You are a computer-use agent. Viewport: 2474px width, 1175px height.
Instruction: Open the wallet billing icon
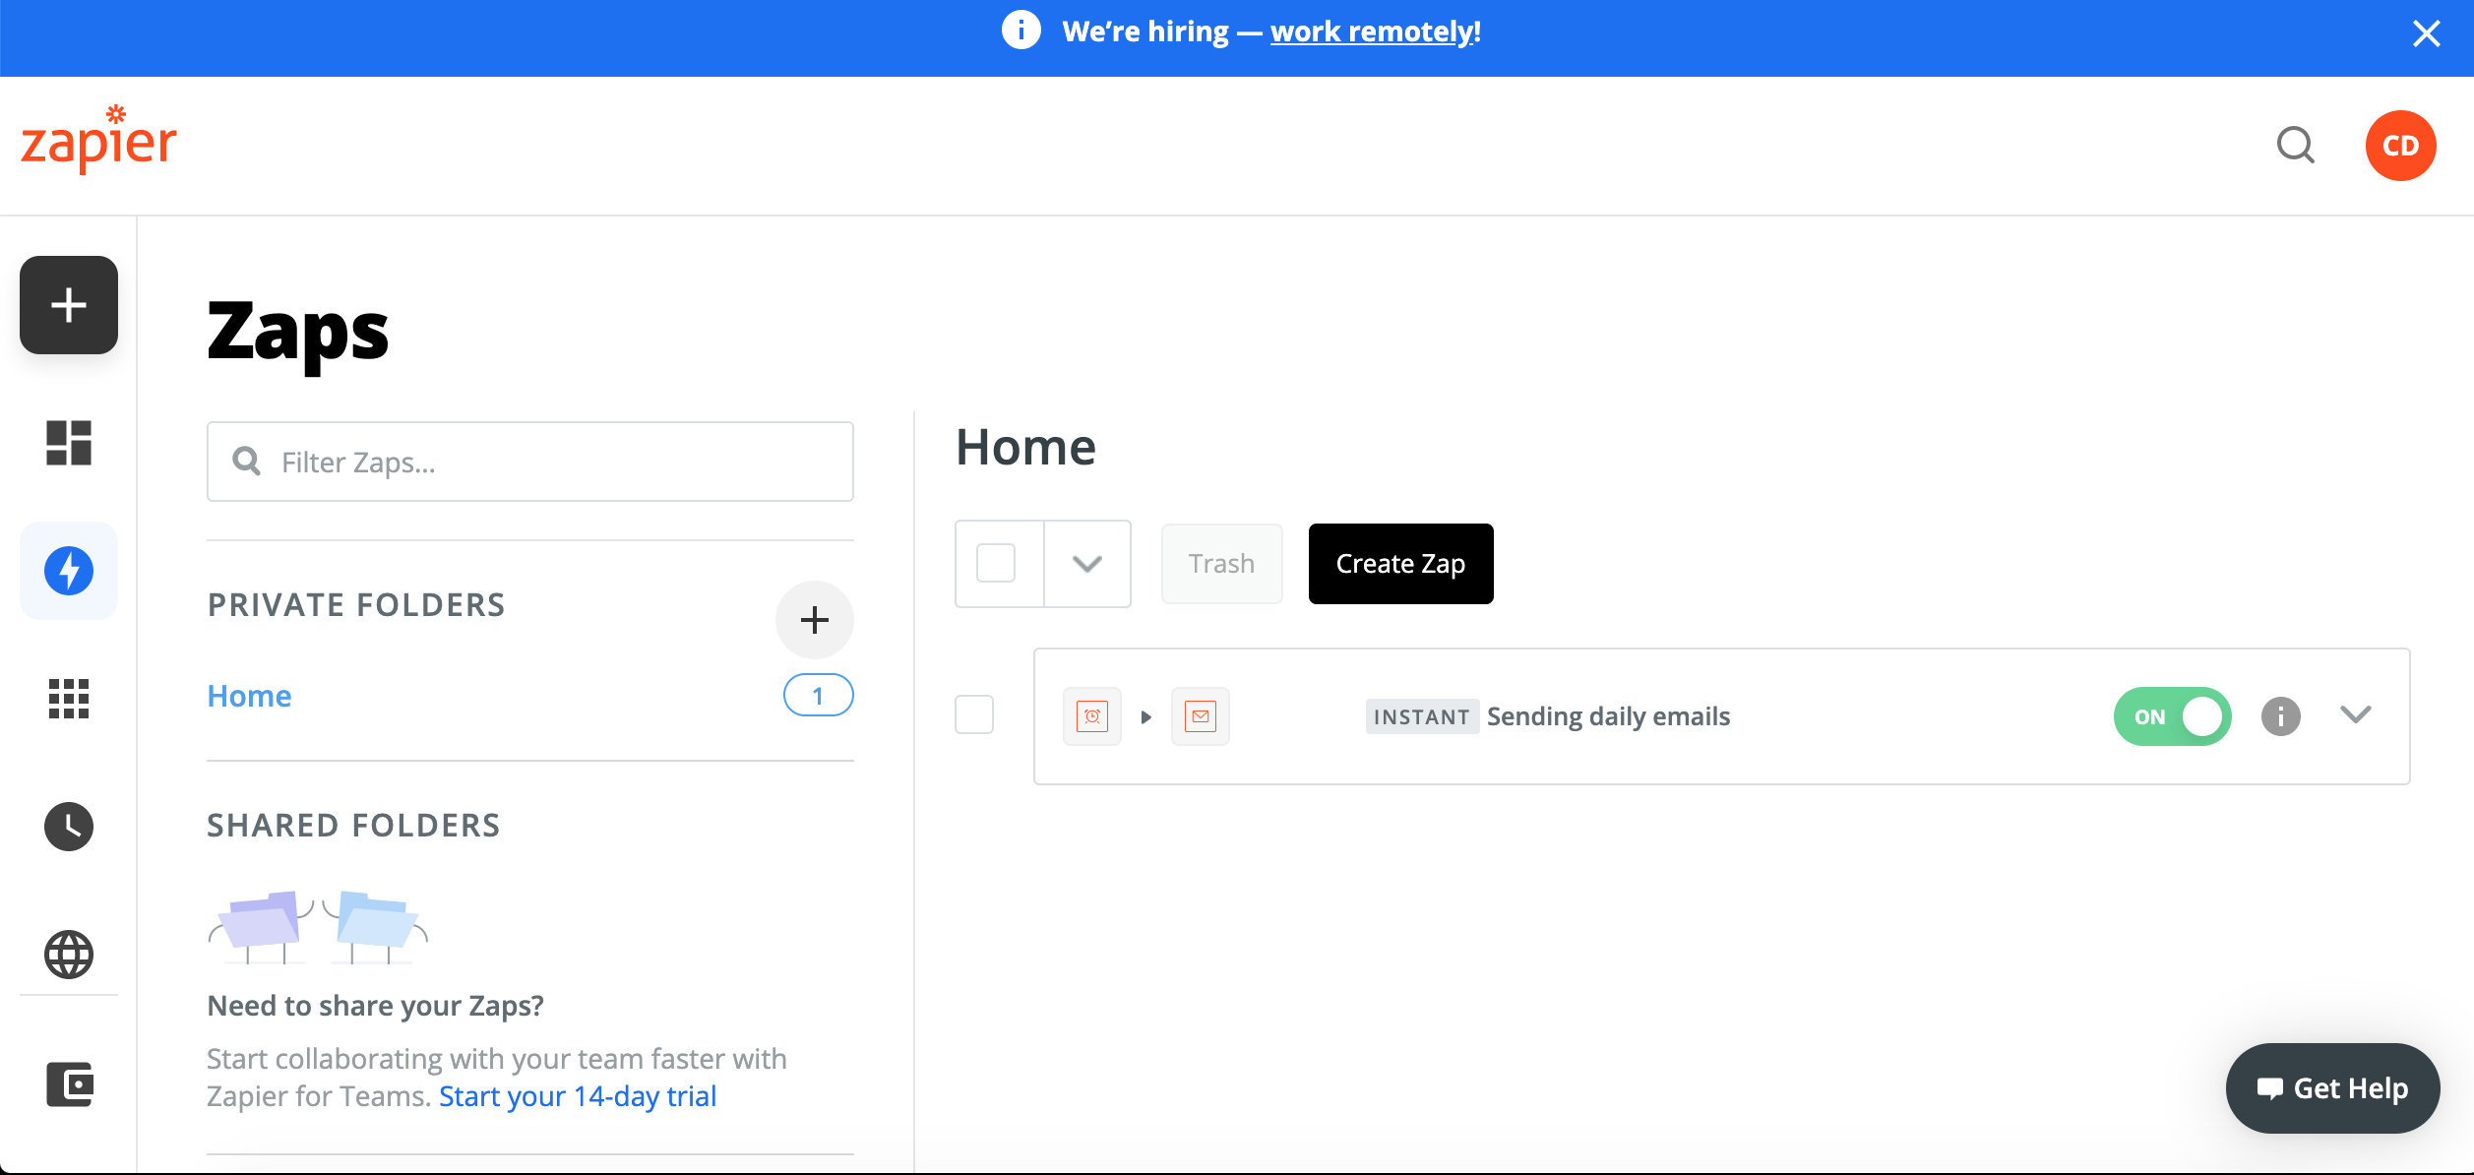(69, 1083)
